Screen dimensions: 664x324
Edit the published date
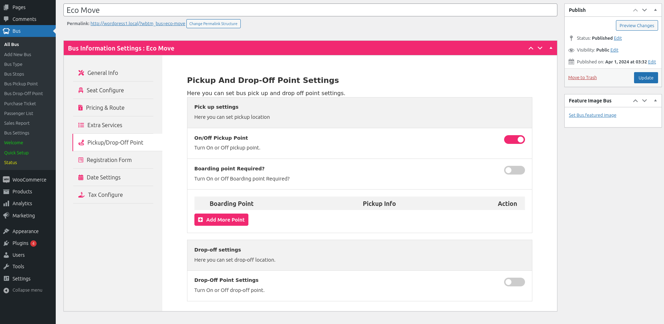[x=652, y=62]
